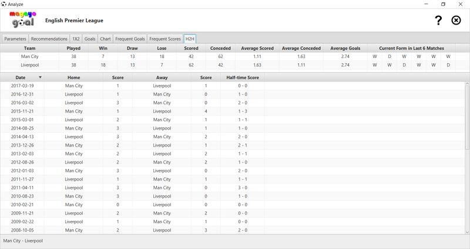
Task: Select the 2012-08-26 match date
Action: pos(22,162)
